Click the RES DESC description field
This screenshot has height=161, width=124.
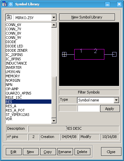[74, 129]
